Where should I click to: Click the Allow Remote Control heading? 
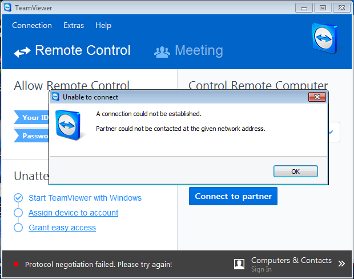point(71,85)
